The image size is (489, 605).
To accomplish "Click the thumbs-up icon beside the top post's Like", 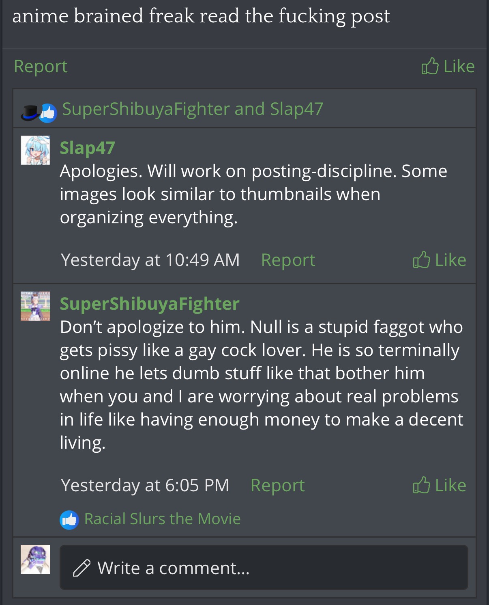I will [430, 66].
